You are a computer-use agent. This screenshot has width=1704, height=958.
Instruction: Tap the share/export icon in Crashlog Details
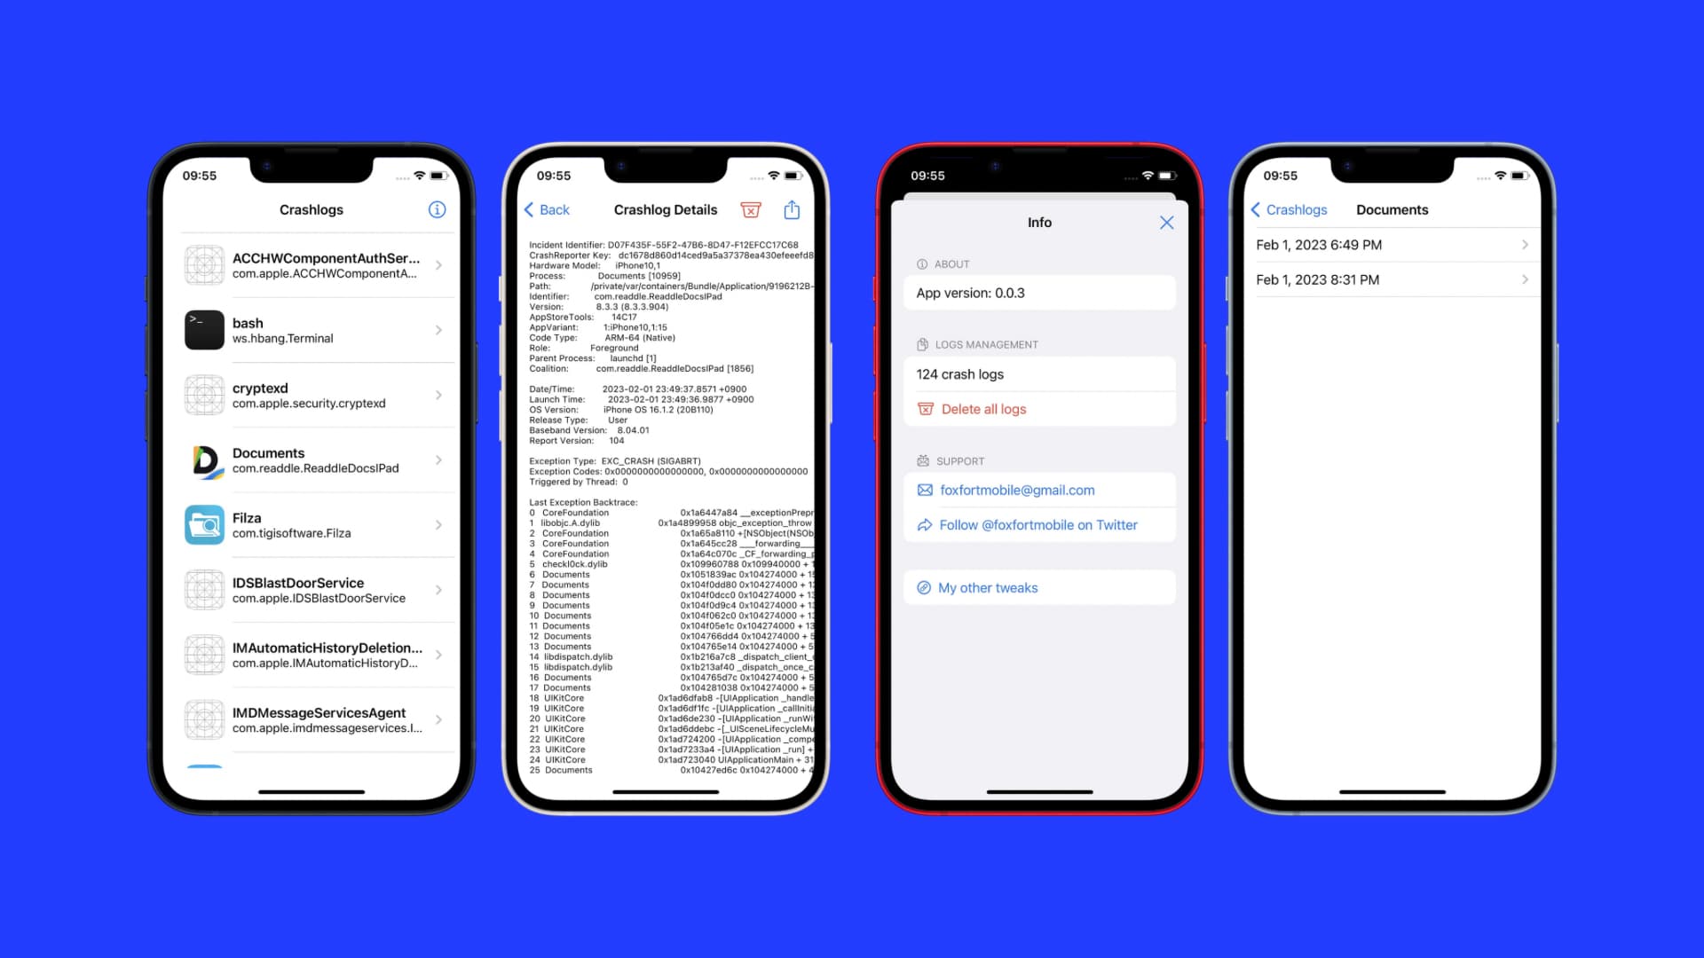(793, 209)
